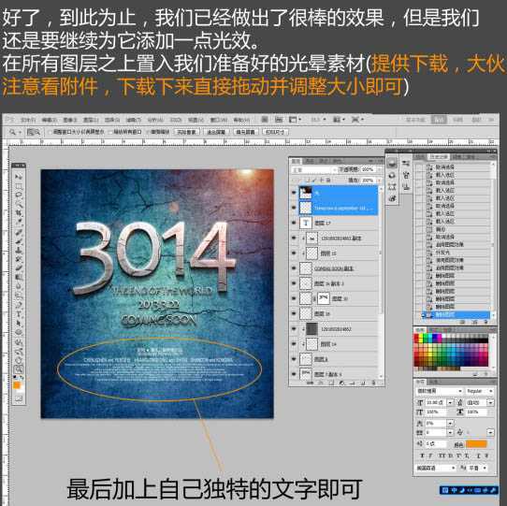
Task: Hide the 图层 15 layer
Action: (294, 253)
